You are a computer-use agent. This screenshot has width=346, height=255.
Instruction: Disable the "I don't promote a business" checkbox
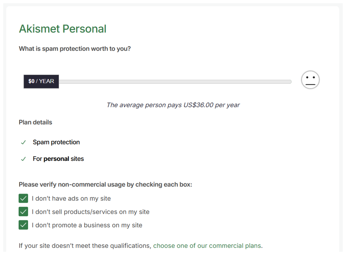[23, 225]
